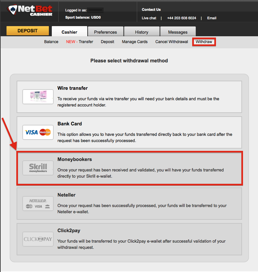Click the wire transfer cheque icon

tap(38, 97)
